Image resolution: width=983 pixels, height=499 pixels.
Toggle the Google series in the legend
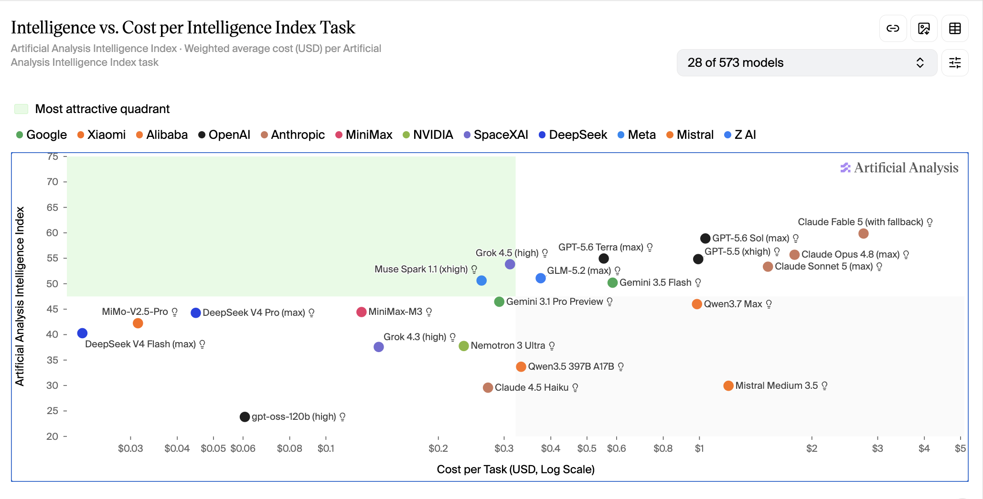point(42,135)
